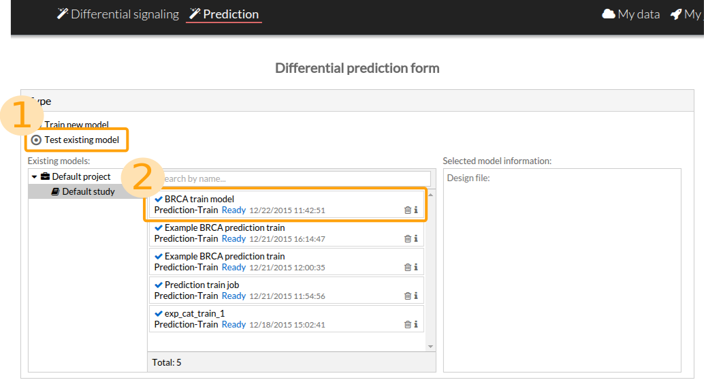Focus the Search by name field
This screenshot has width=704, height=380.
294,178
